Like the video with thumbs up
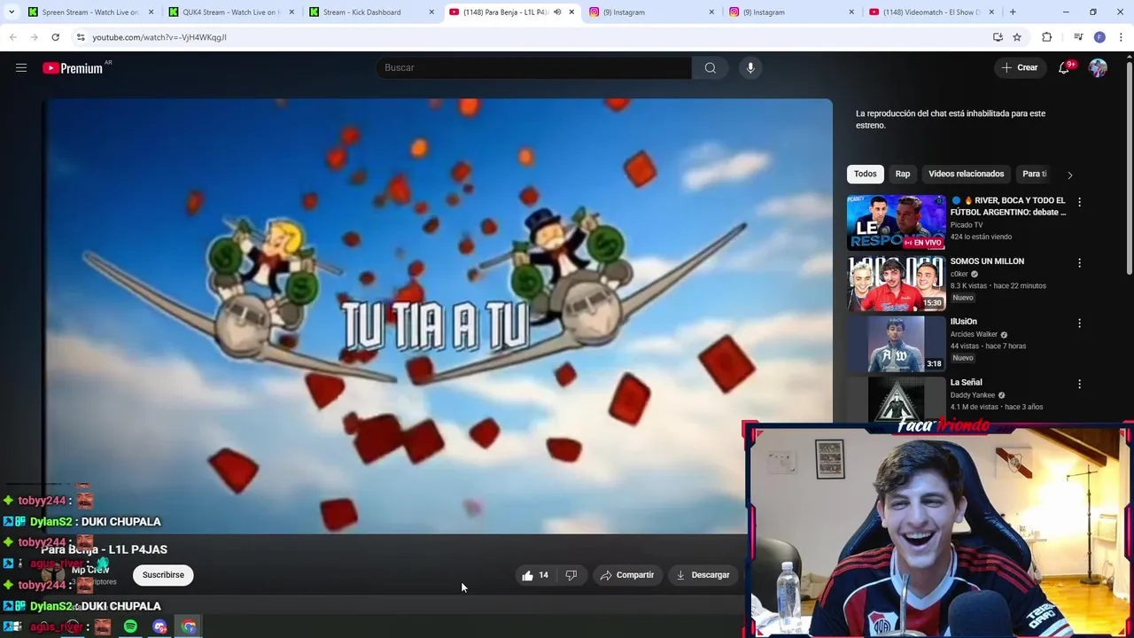This screenshot has width=1134, height=638. click(x=535, y=575)
